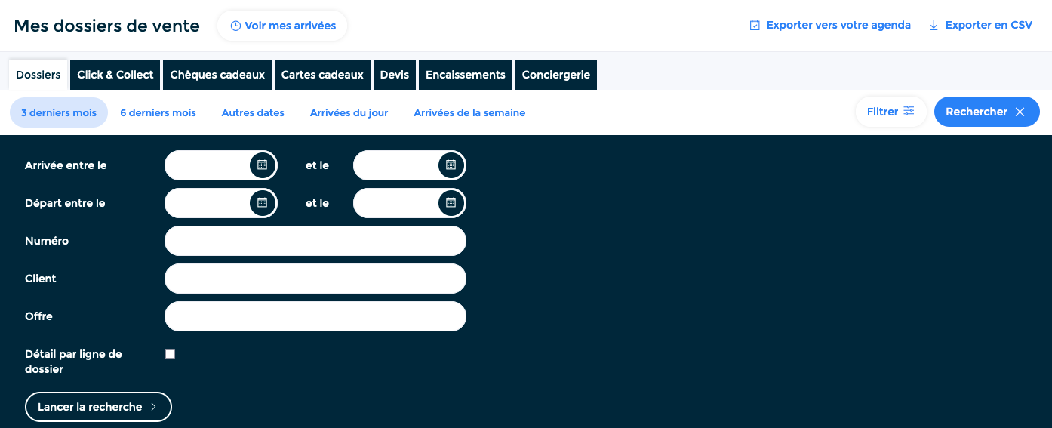The height and width of the screenshot is (428, 1052).
Task: Tick 'Détail par ligne de dossier' checkbox
Action: [x=170, y=354]
